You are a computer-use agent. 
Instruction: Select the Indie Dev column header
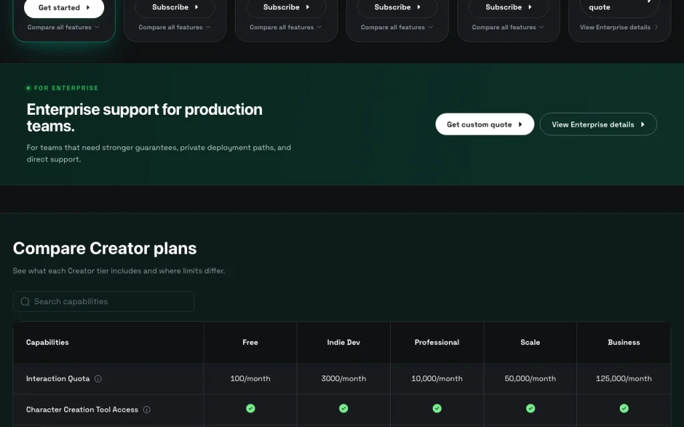point(344,342)
